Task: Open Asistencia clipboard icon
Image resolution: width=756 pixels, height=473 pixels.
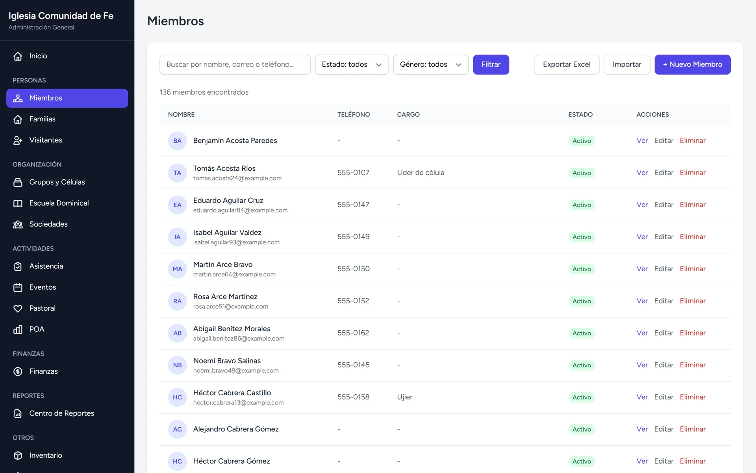Action: pyautogui.click(x=18, y=266)
